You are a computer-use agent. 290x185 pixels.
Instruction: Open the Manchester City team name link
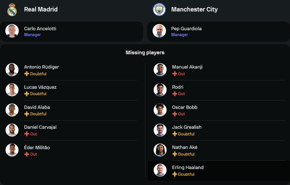(194, 9)
